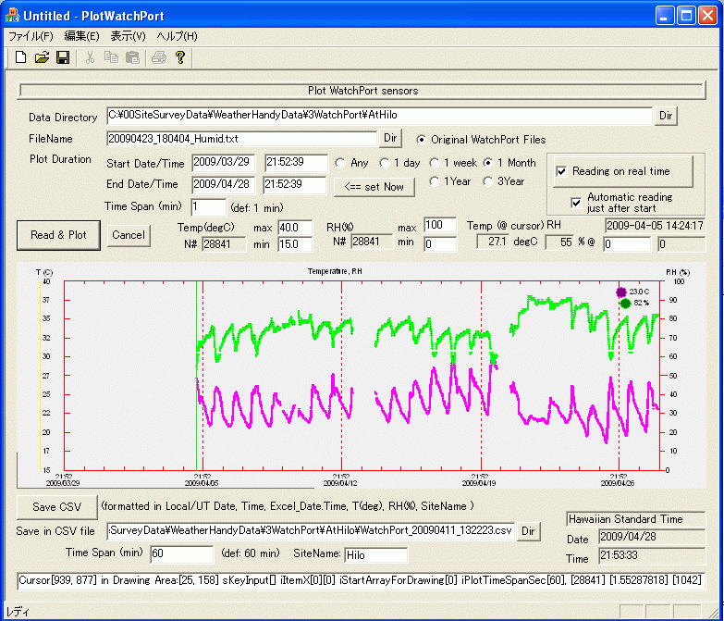Click the Dir button beside Data Directory

pos(666,116)
